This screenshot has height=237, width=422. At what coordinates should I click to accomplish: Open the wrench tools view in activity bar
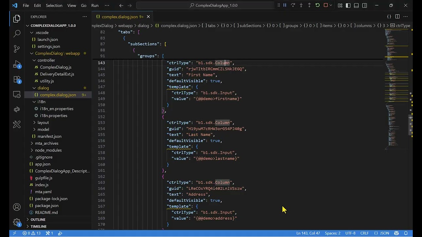pos(17,124)
